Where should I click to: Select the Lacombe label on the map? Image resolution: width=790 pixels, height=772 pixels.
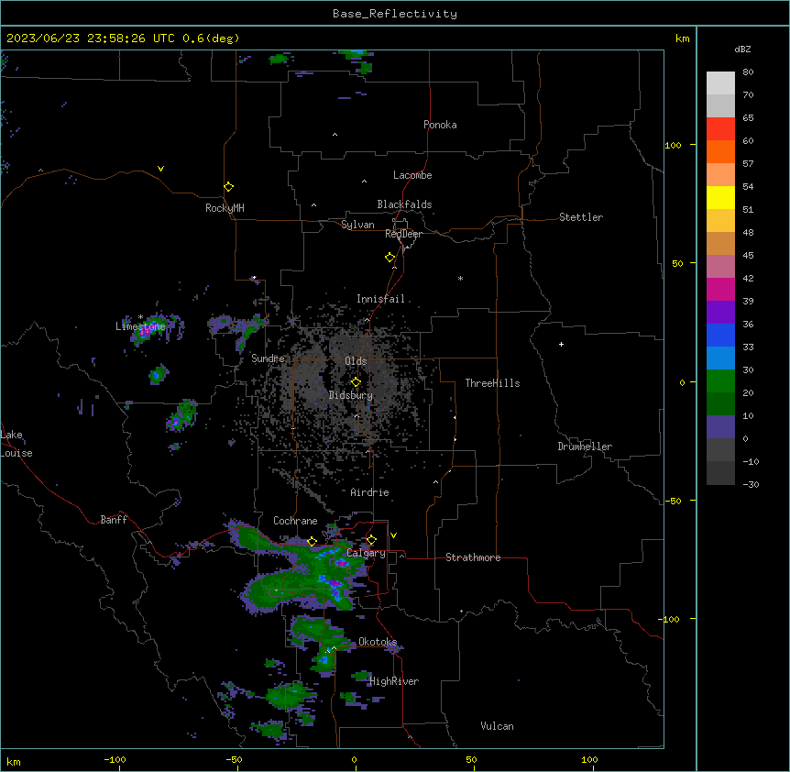coord(412,175)
